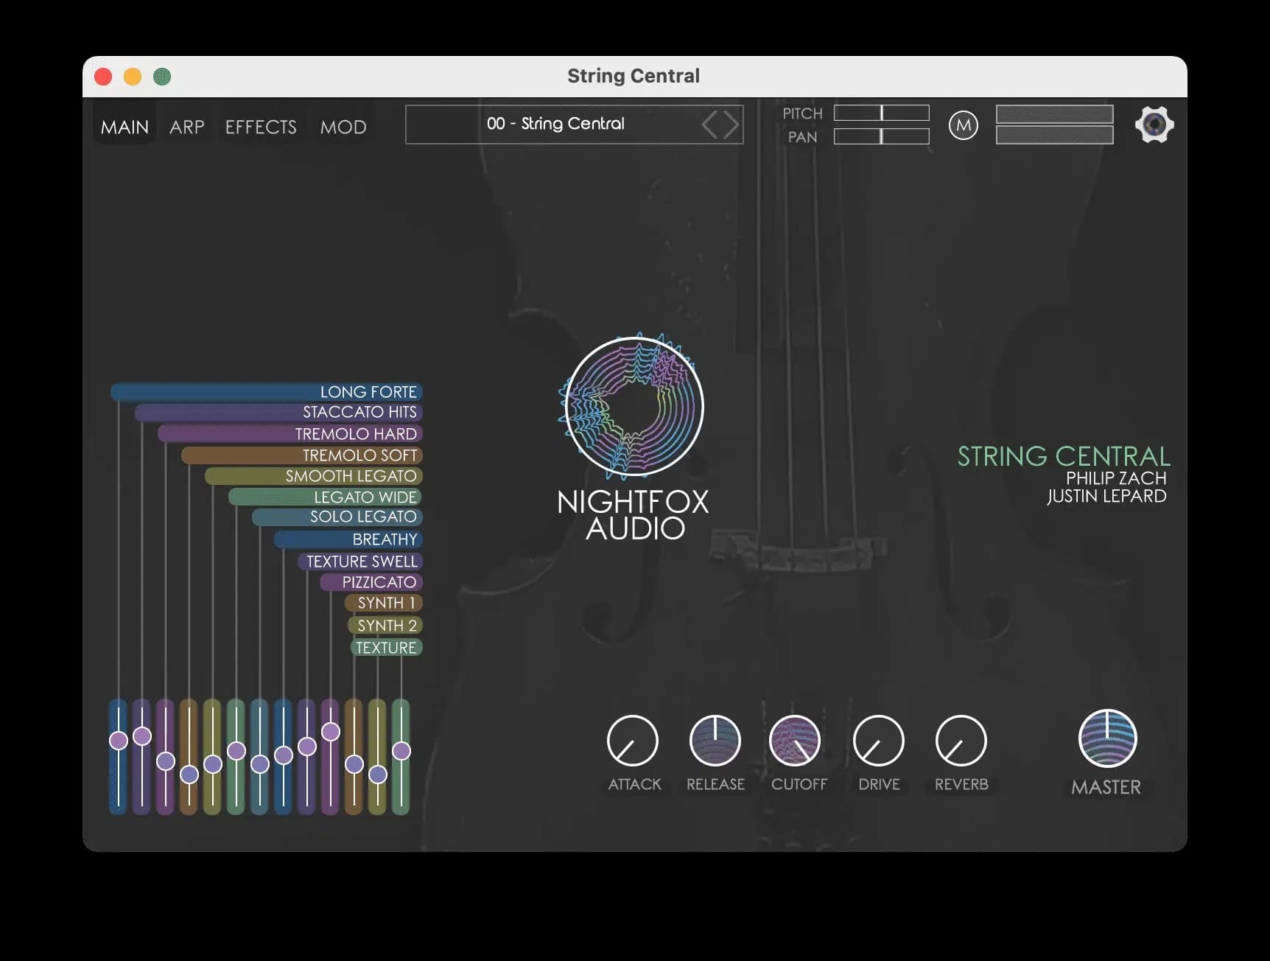Click the LONG FORTE volume fader handle

pyautogui.click(x=118, y=741)
